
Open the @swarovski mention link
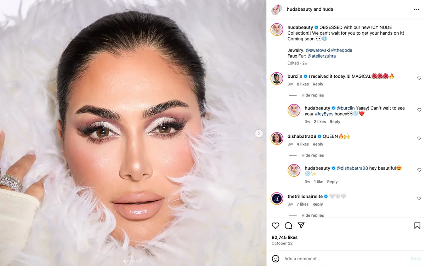point(318,50)
